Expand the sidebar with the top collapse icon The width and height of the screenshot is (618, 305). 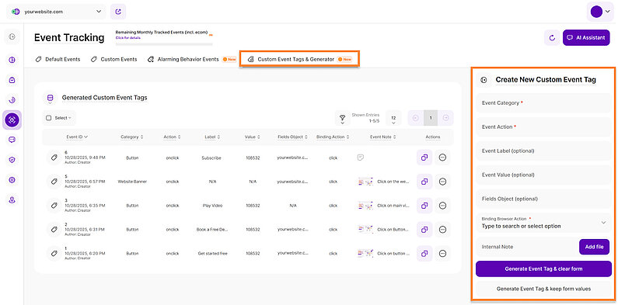[x=12, y=36]
